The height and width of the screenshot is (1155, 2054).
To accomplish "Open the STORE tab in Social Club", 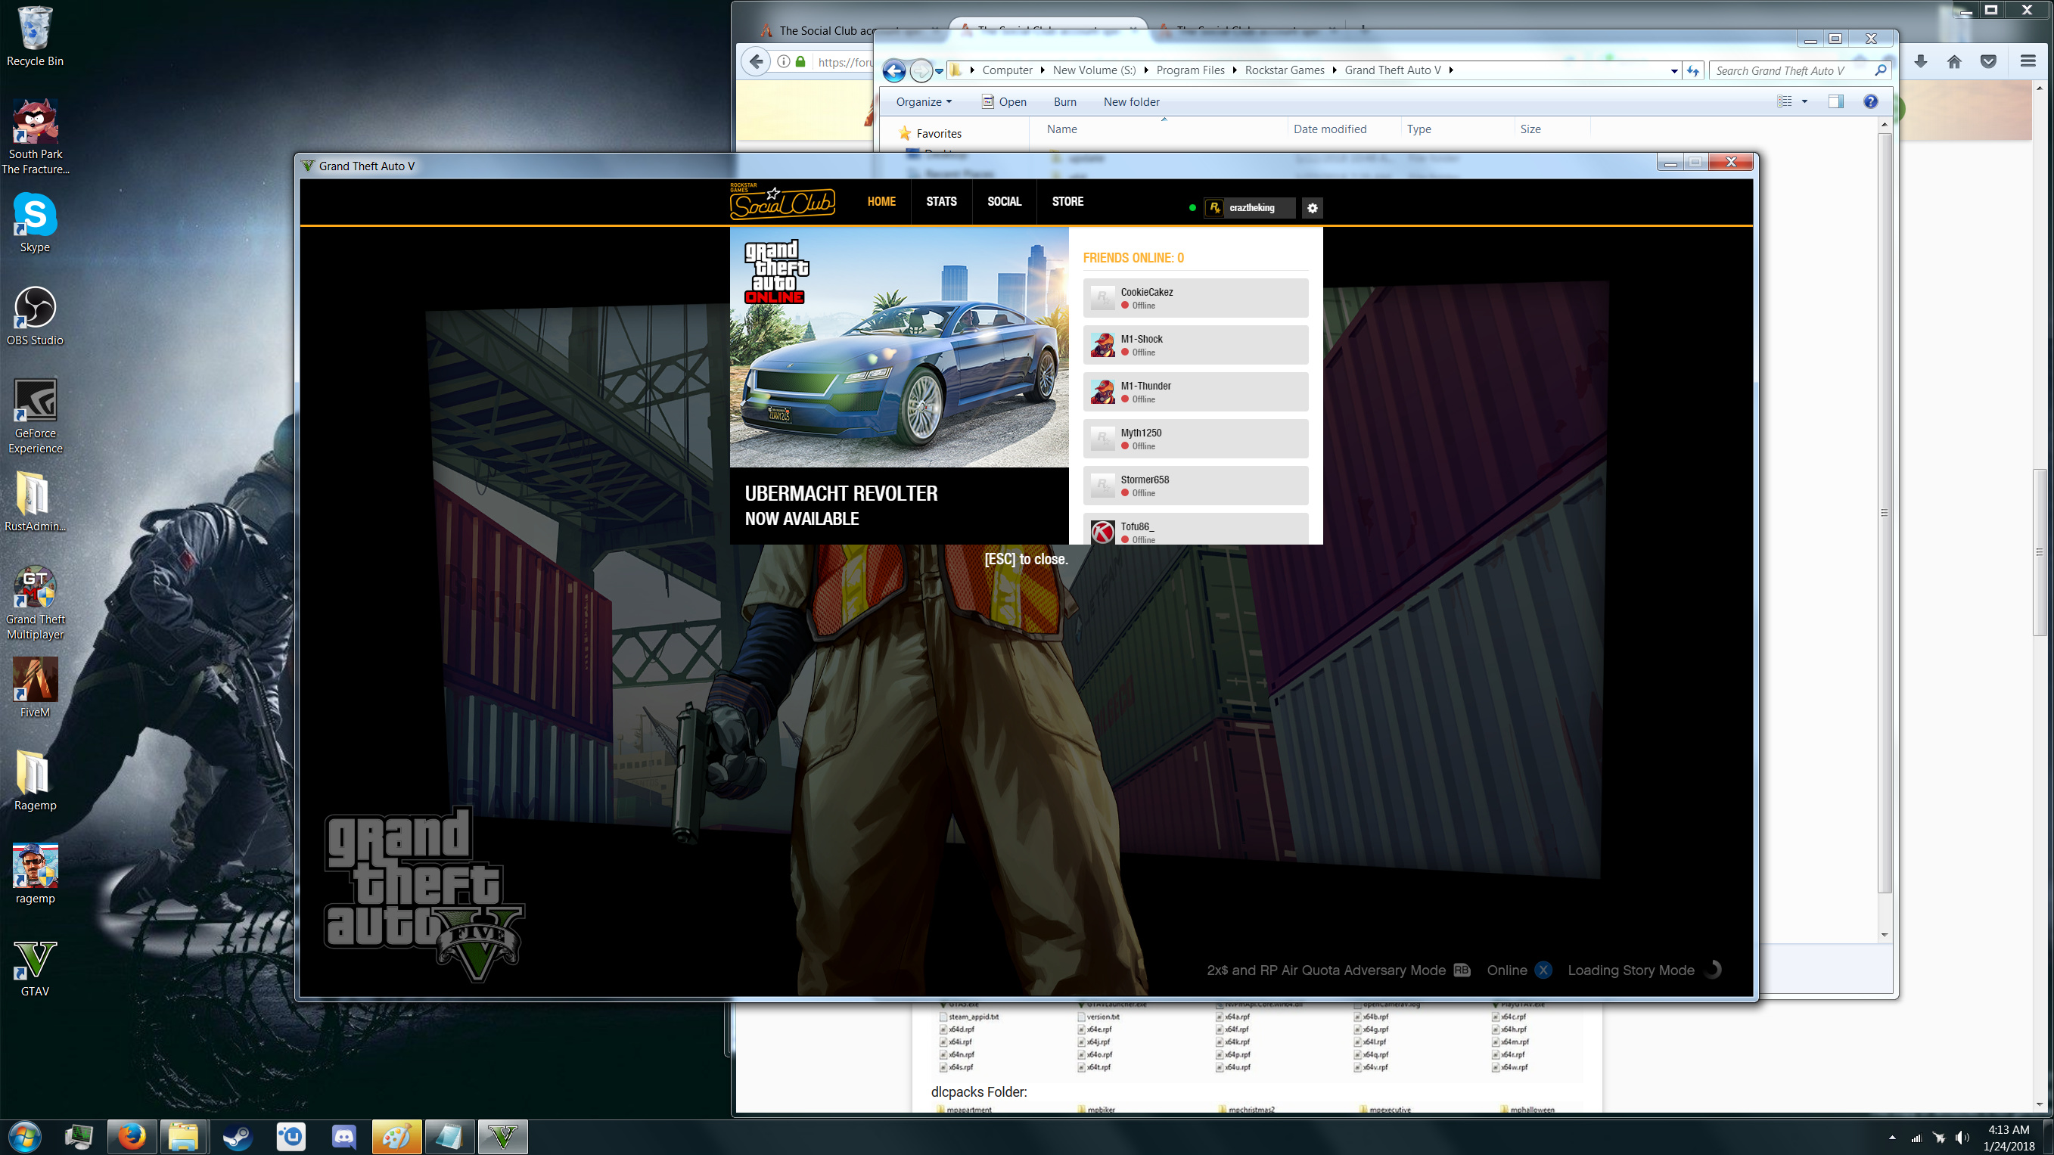I will point(1067,202).
